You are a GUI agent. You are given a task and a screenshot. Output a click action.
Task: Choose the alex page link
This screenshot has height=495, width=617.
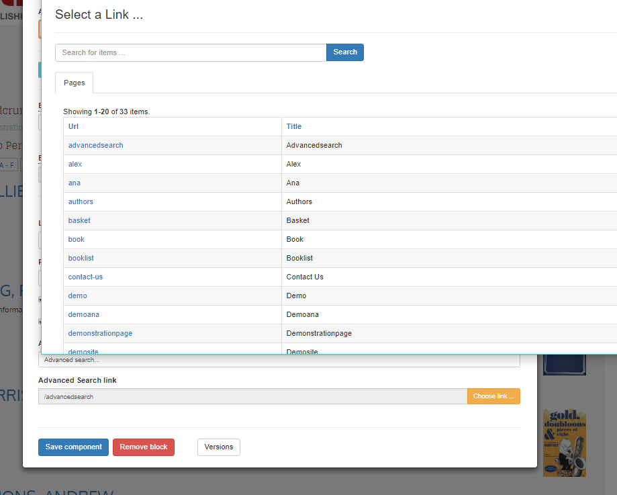(x=75, y=164)
